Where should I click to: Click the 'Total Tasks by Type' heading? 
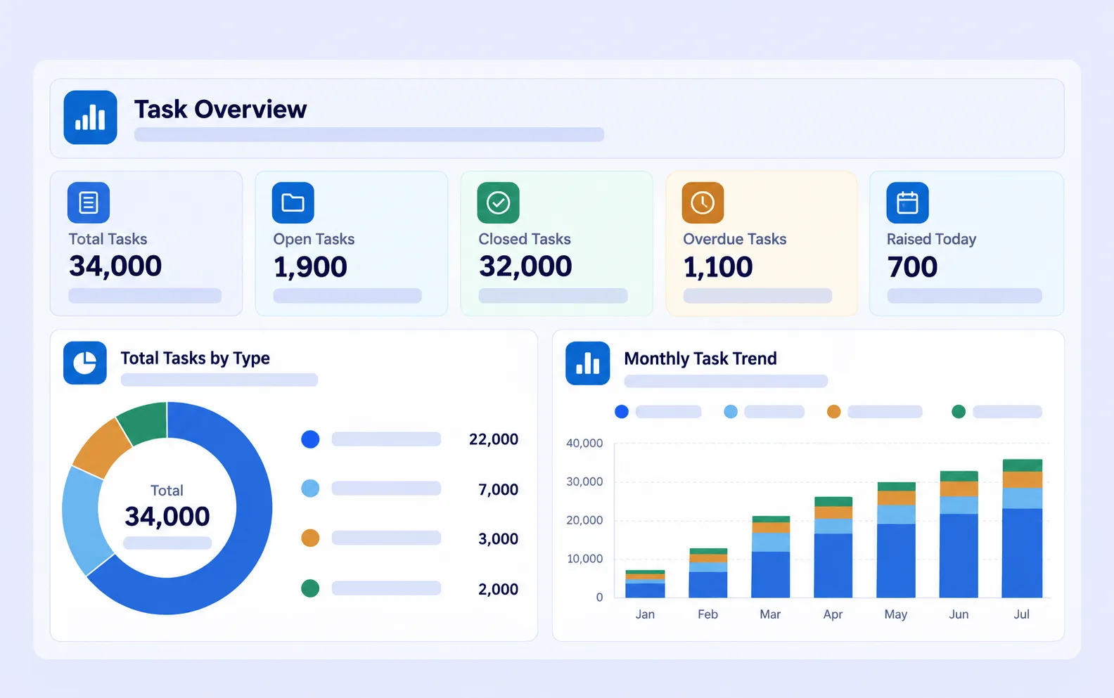(x=196, y=358)
